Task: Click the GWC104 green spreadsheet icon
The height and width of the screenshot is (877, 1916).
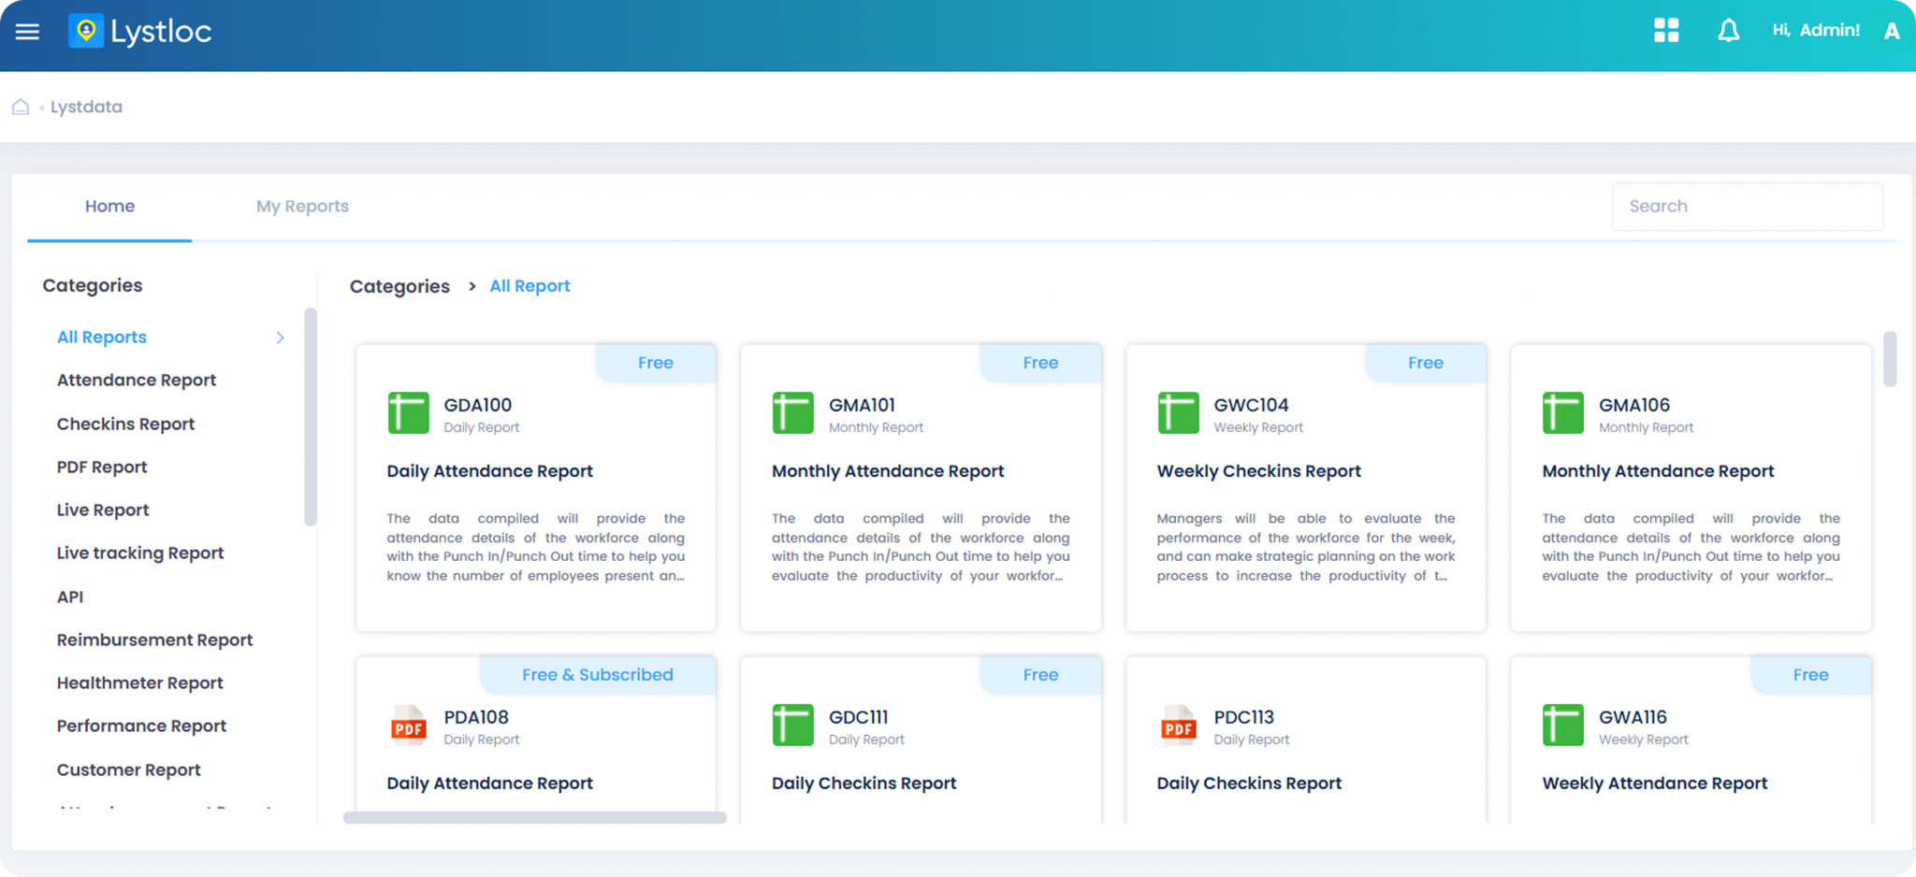Action: (1178, 413)
